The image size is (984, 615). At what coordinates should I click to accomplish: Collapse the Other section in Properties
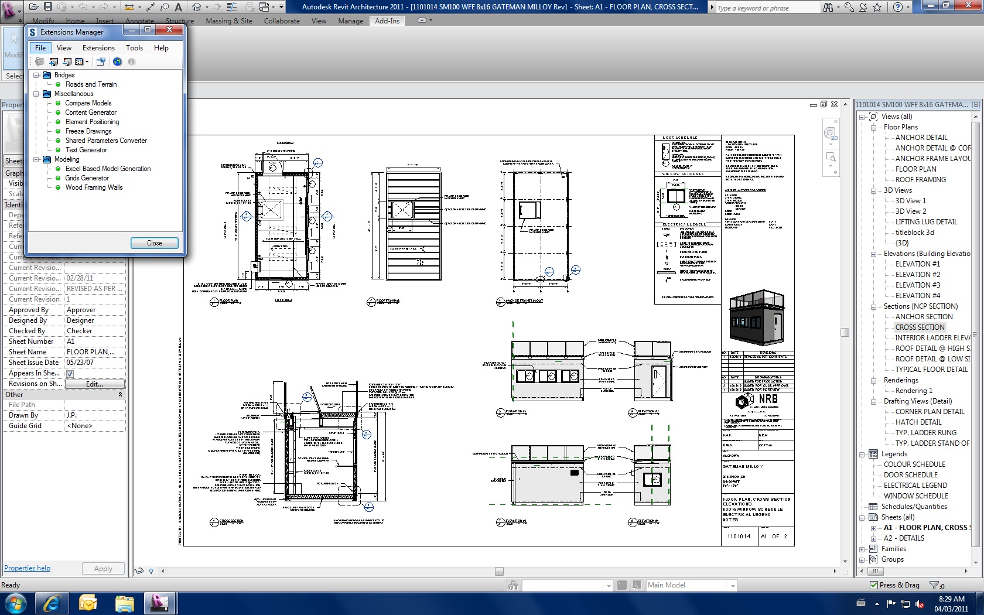[x=120, y=395]
